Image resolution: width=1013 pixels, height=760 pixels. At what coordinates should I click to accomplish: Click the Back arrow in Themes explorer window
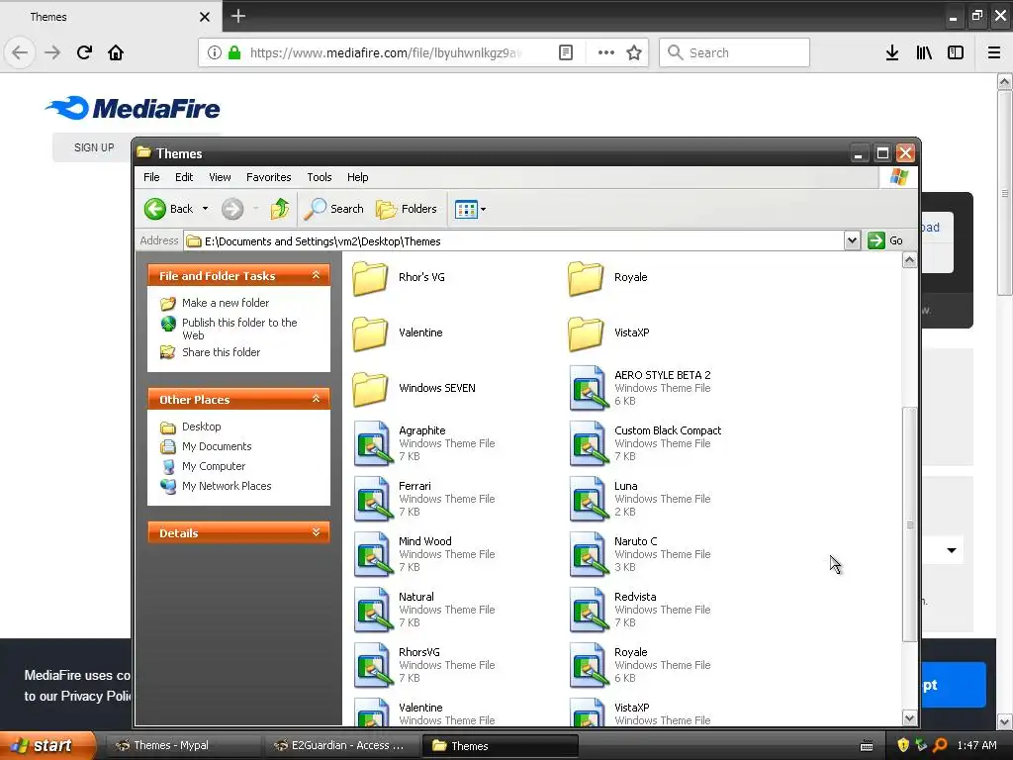(155, 209)
